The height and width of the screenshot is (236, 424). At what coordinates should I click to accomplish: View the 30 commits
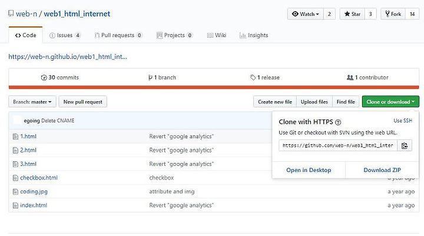59,78
